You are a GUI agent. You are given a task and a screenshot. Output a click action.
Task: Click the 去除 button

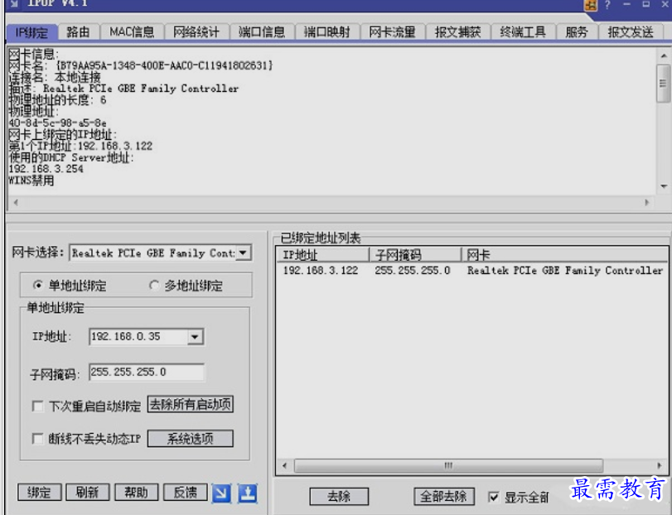point(339,497)
